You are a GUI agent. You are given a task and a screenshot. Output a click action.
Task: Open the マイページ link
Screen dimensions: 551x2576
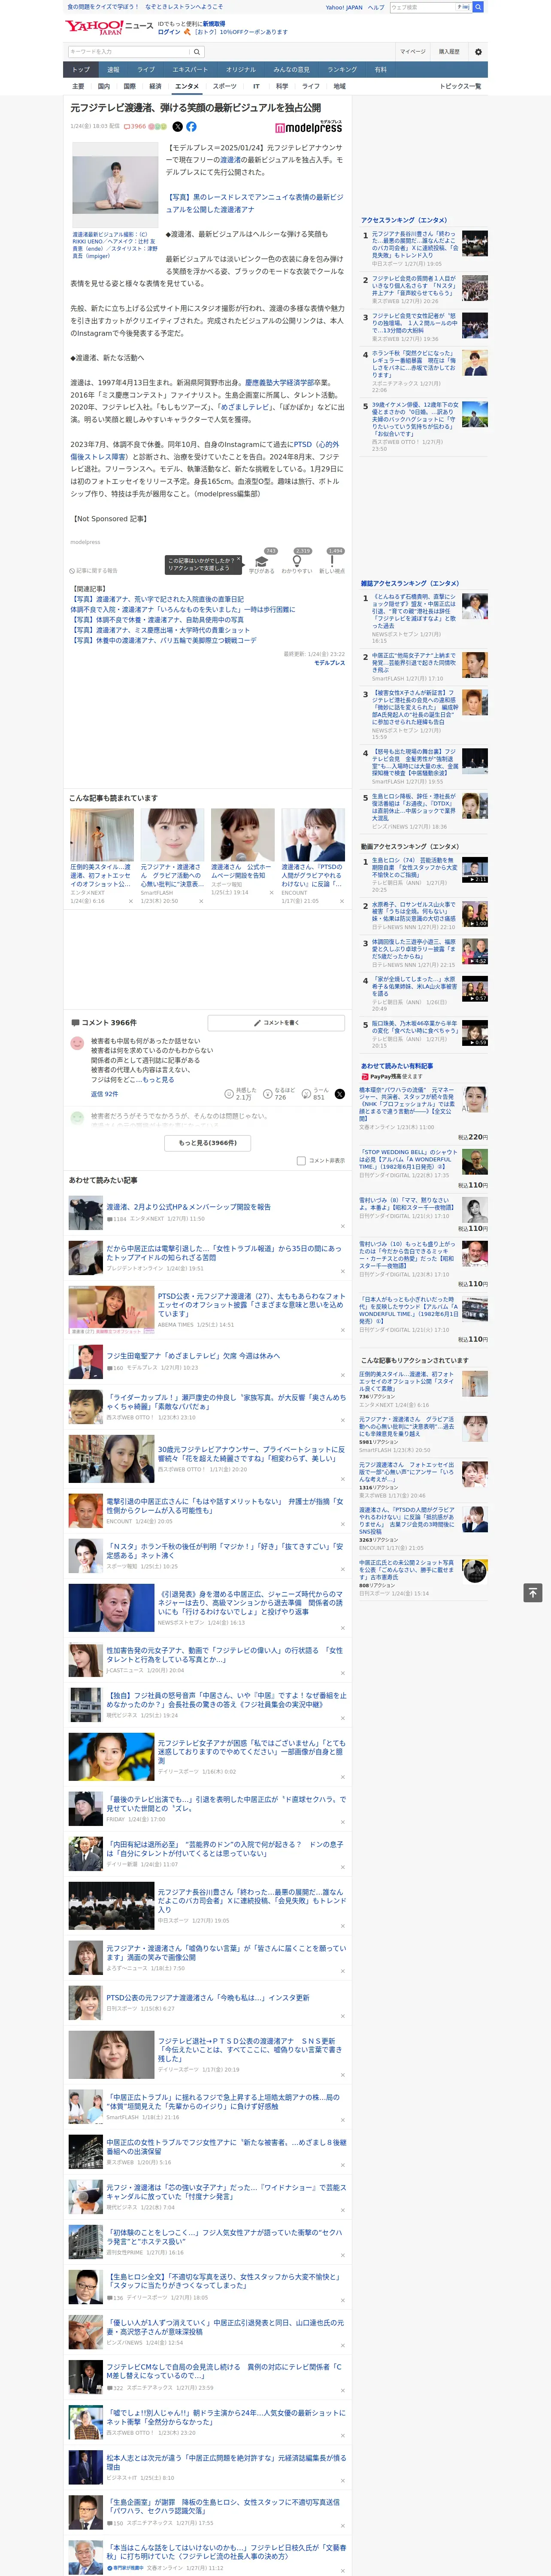click(412, 51)
